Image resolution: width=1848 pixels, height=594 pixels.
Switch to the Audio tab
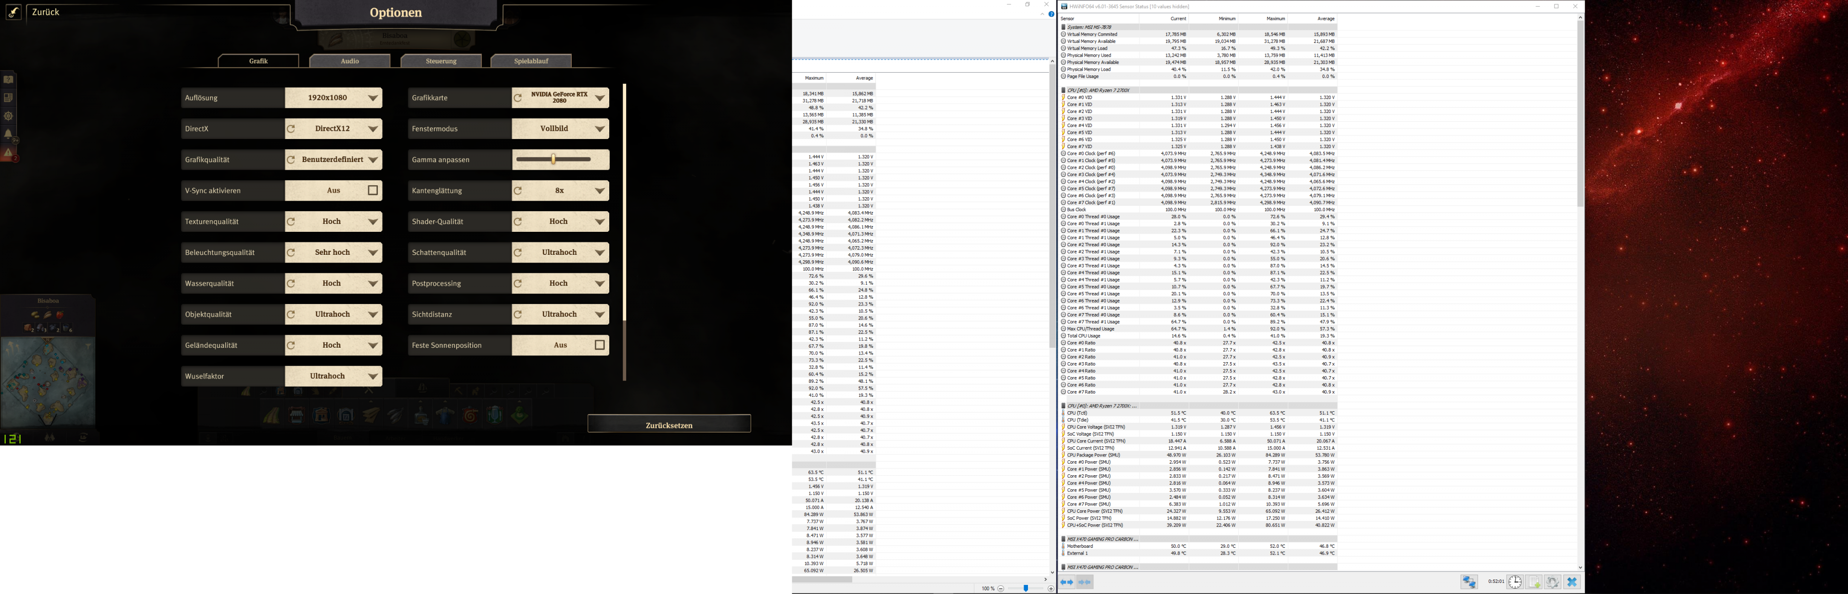(349, 61)
